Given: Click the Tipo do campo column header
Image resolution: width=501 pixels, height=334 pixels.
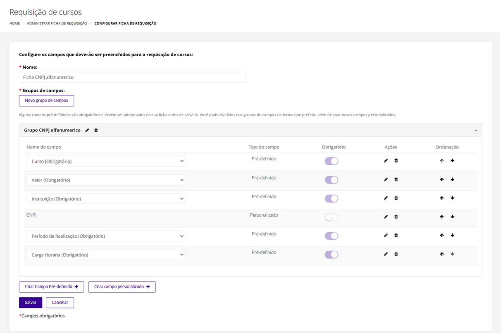Looking at the screenshot, I should 264,147.
